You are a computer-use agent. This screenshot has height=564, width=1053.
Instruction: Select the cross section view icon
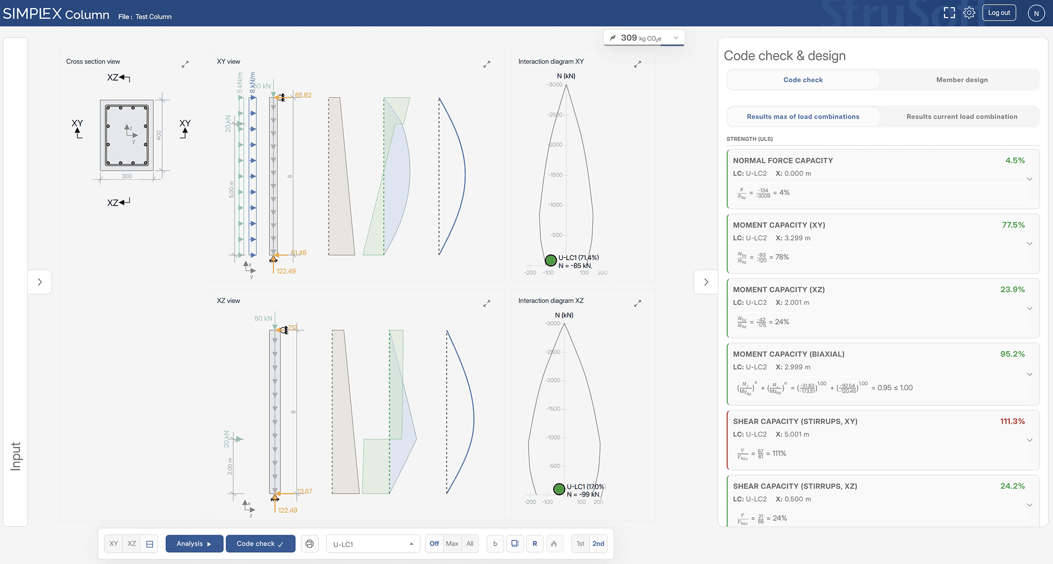click(150, 544)
